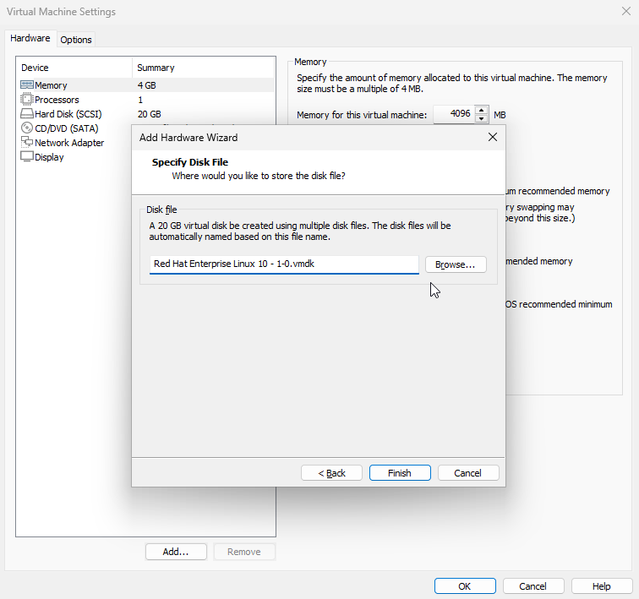Go Back in the hardware wizard

pos(331,473)
